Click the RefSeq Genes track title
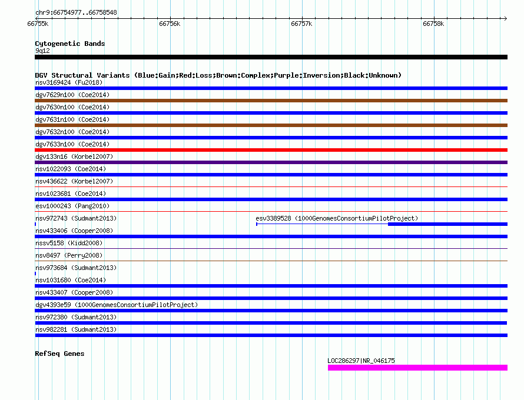The image size is (524, 400). pos(59,354)
